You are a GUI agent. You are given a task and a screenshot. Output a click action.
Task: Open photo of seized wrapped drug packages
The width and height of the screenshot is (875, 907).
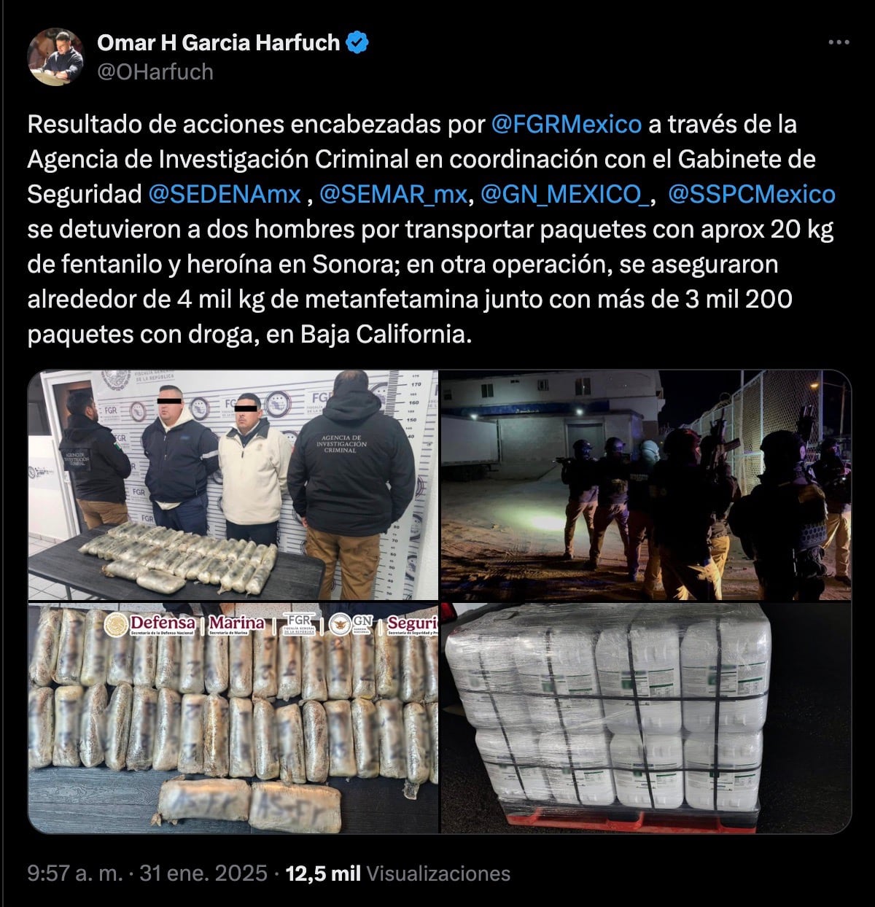233,718
